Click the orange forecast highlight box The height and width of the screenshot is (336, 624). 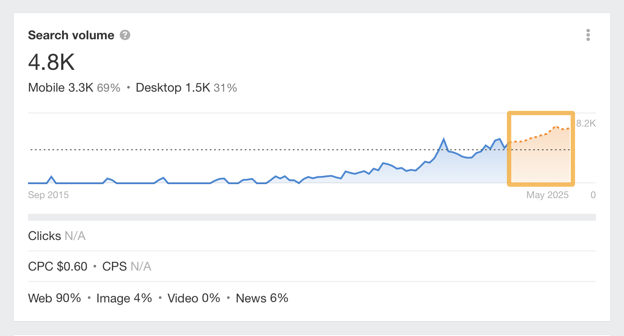coord(541,149)
